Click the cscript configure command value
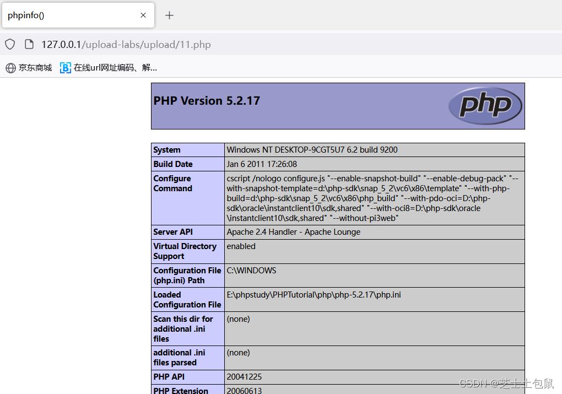Image resolution: width=562 pixels, height=394 pixels. (372, 198)
